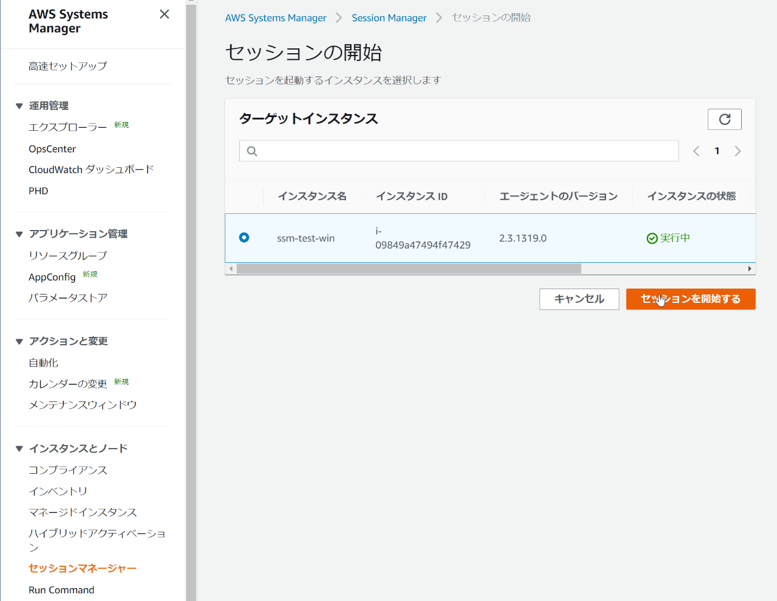Open マネージドインスタンス in sidebar
This screenshot has width=777, height=601.
click(82, 512)
